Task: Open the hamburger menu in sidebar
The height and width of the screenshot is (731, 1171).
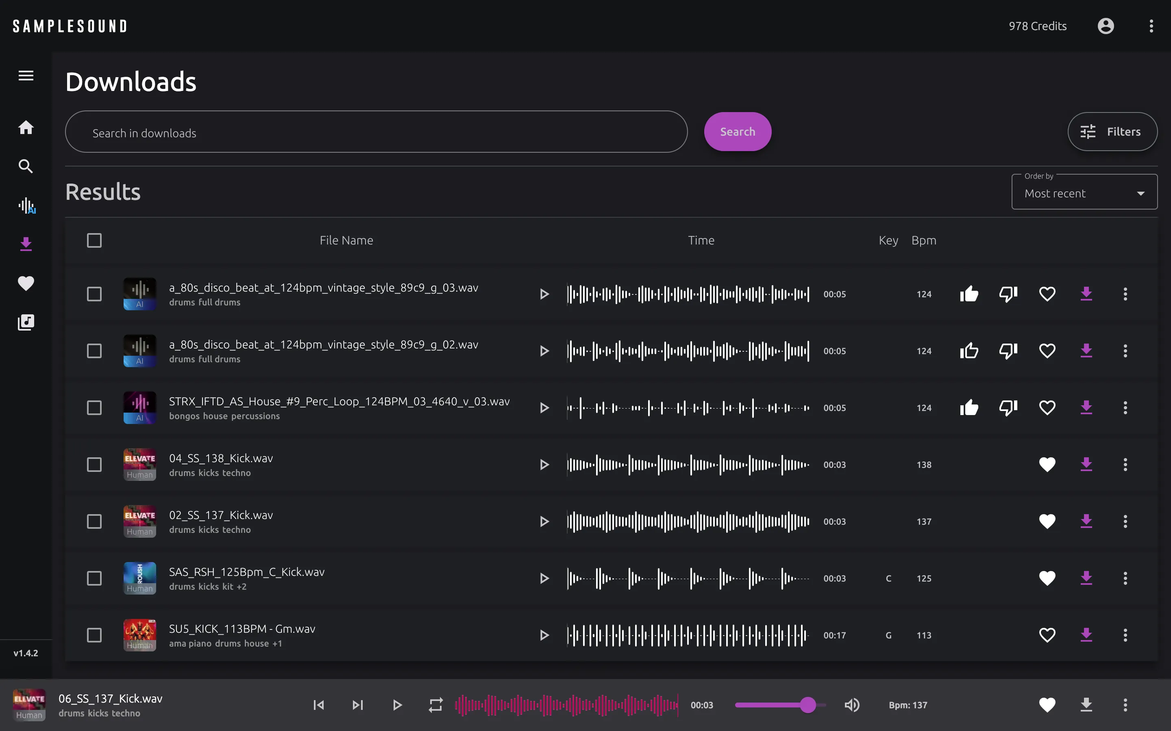Action: coord(26,76)
